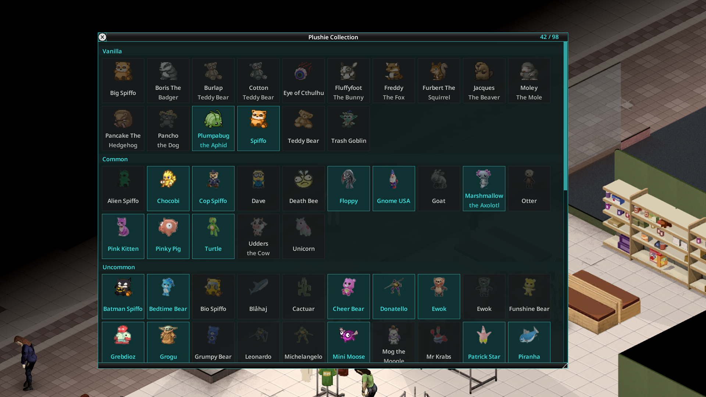
Task: Select collected Plumpabug the Aphid plushie
Action: pyautogui.click(x=213, y=128)
